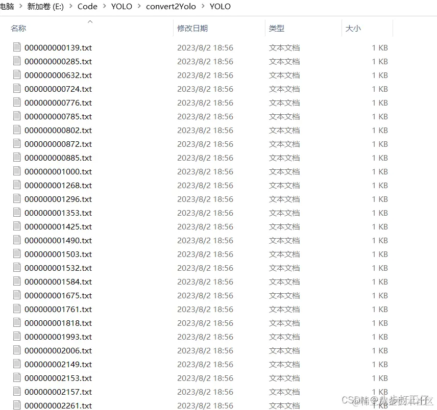
Task: Click the icon of 000000001532.txt
Action: [17, 268]
